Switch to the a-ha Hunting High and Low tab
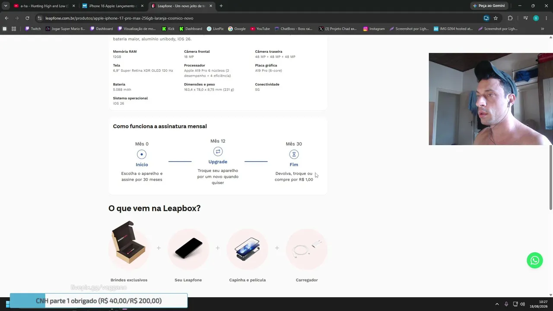553x311 pixels. 44,6
